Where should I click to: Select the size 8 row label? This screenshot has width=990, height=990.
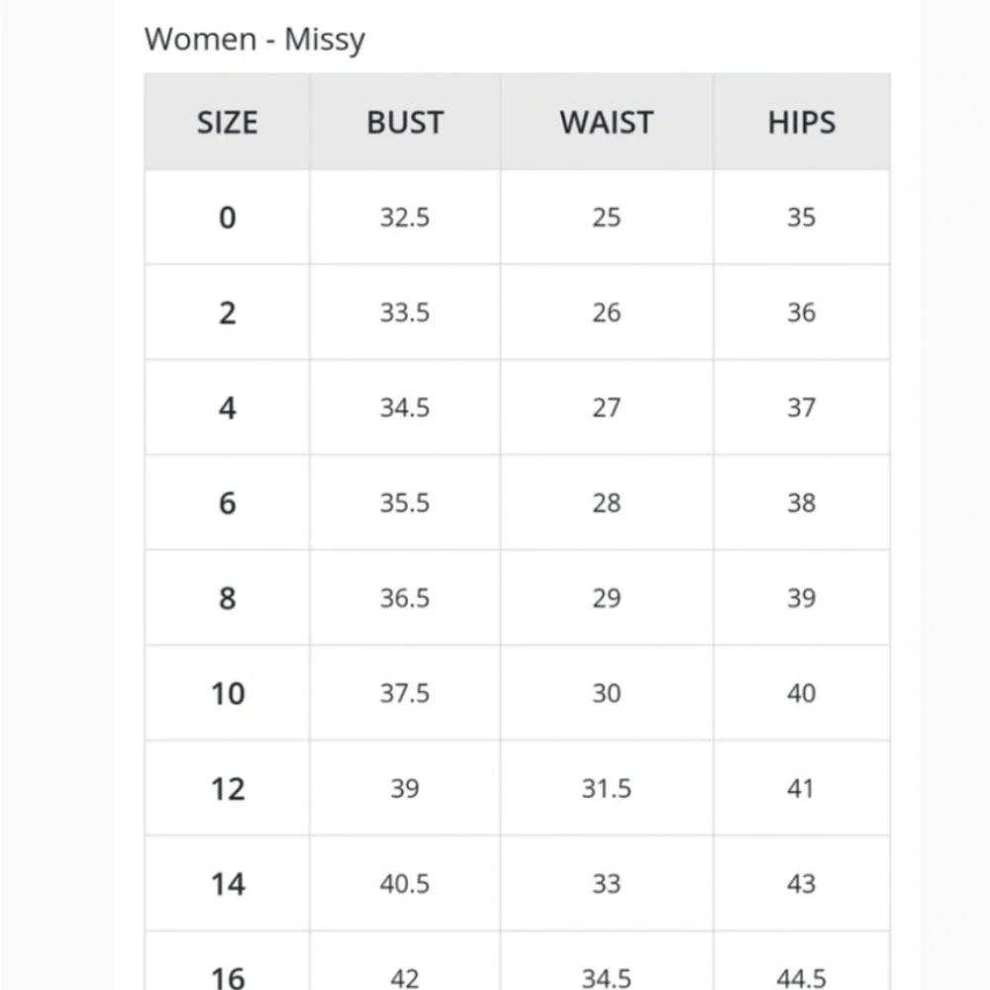click(x=227, y=598)
